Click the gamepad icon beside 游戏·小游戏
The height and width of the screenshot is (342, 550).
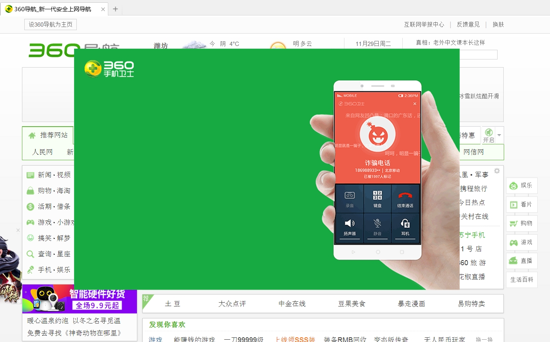tap(30, 222)
